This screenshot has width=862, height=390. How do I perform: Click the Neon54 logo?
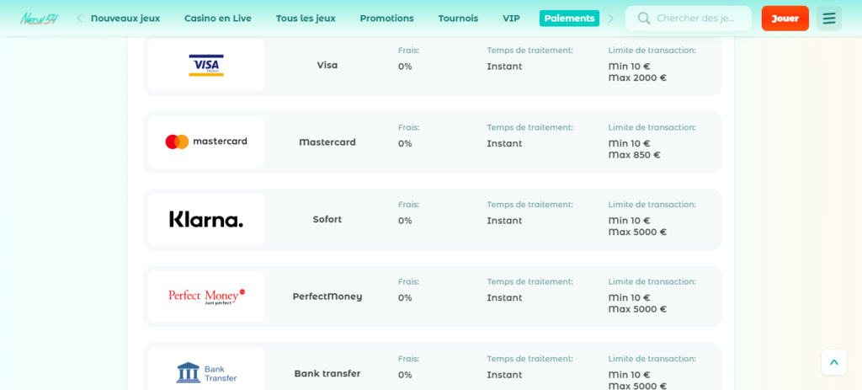tap(39, 19)
